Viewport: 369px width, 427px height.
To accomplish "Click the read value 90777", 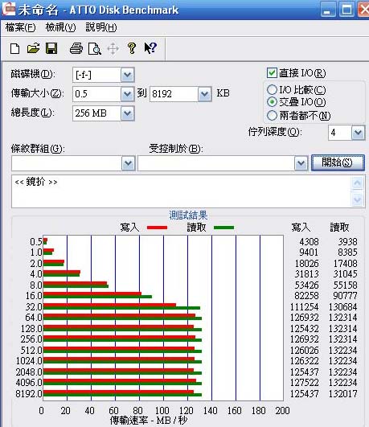I will 346,295.
